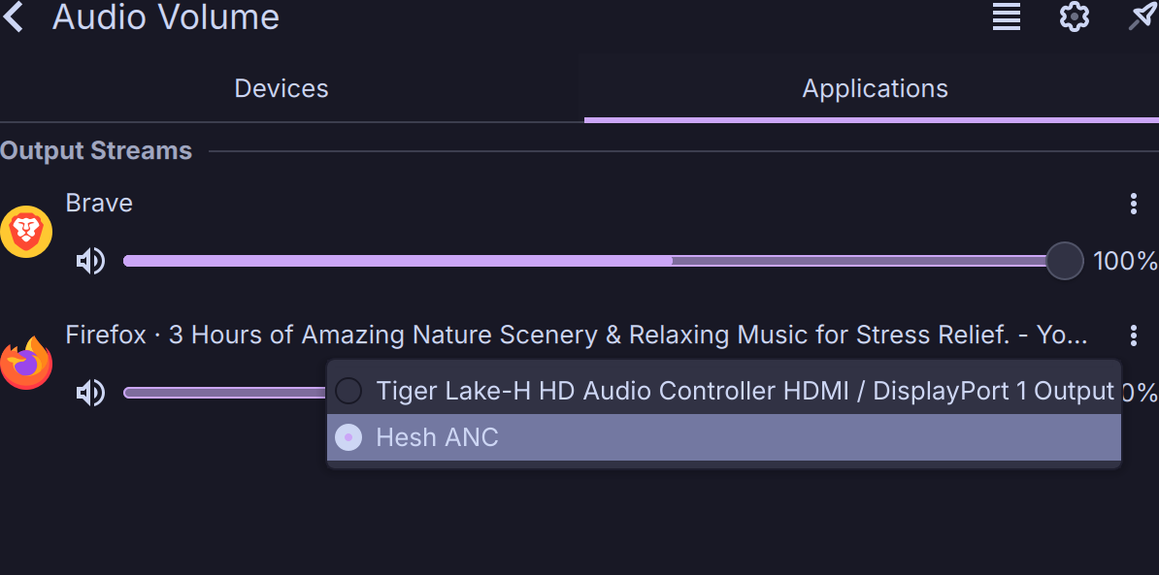Click the Brave lion app icon
Screen dimensions: 1159x575
(x=26, y=233)
